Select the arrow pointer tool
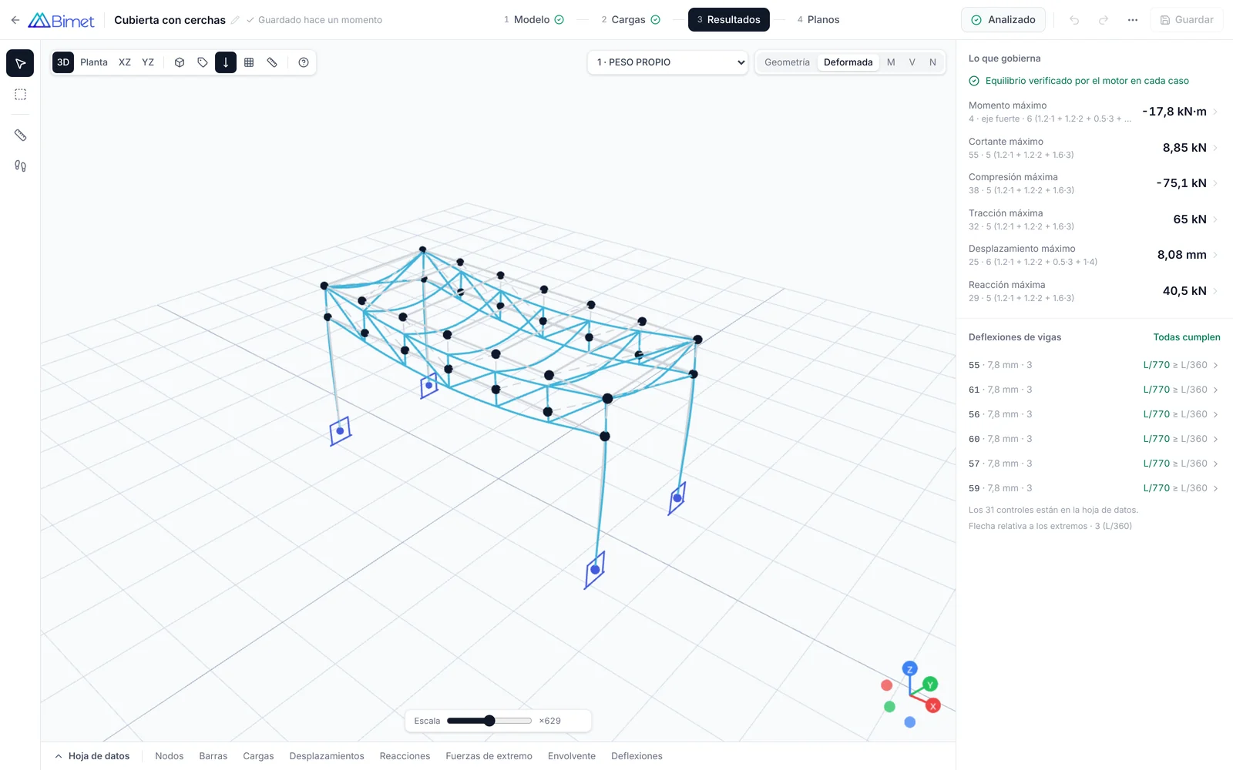Viewport: 1233px width, 770px height. [20, 63]
